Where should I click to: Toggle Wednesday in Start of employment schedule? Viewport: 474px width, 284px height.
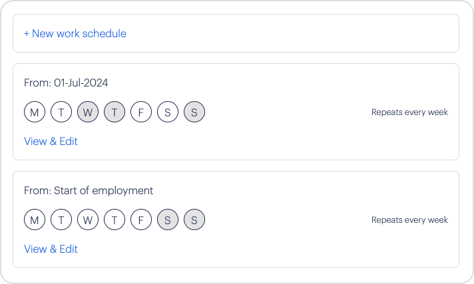88,219
